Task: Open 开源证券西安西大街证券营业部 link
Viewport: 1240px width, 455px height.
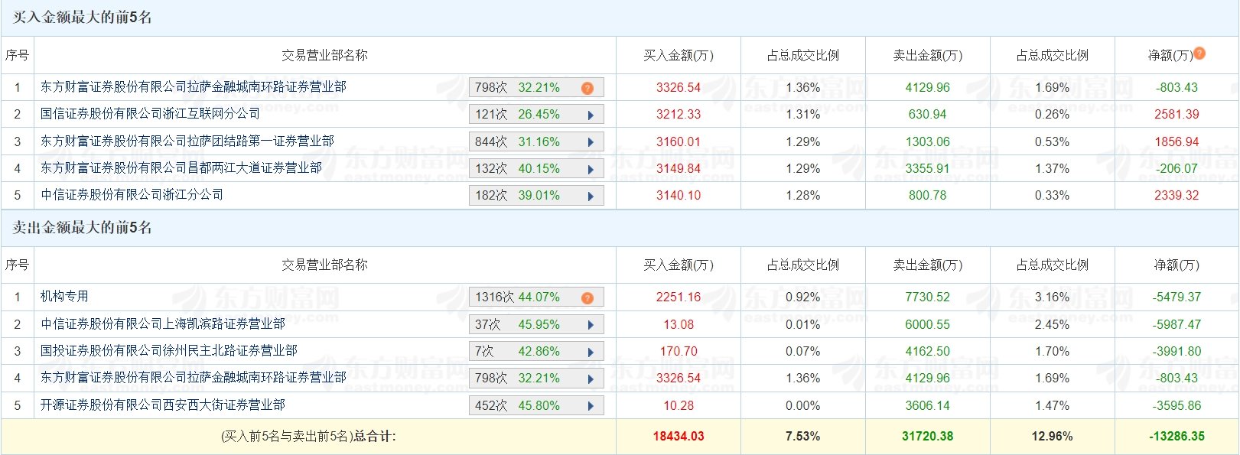Action: point(163,405)
